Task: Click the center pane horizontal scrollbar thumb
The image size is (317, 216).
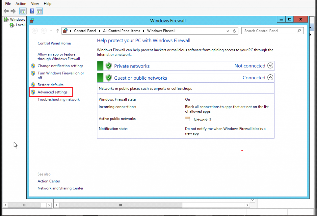Action: pos(120,205)
